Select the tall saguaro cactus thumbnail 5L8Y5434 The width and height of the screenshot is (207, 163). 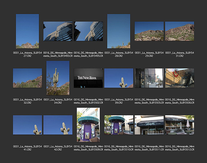pyautogui.click(x=58, y=78)
